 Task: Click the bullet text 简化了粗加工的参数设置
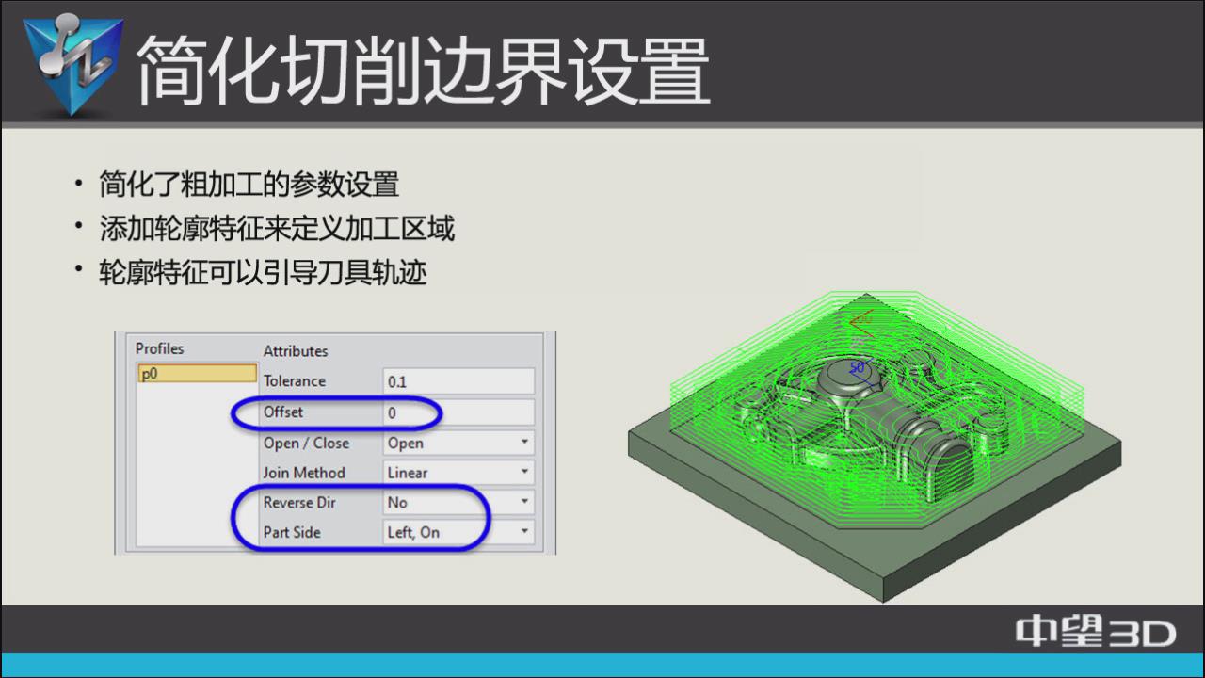pyautogui.click(x=249, y=184)
